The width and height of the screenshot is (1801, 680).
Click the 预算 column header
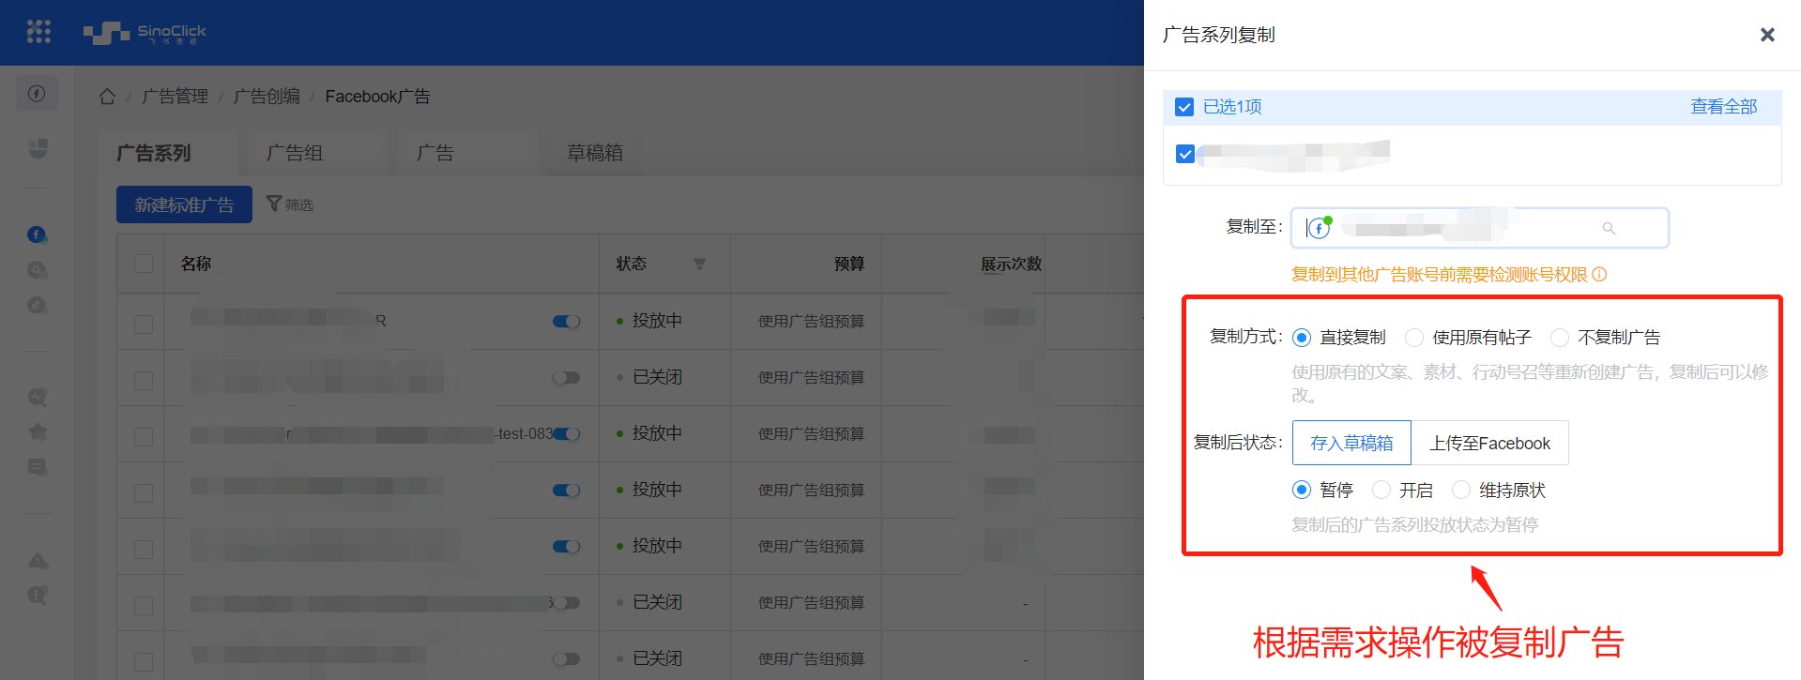849,264
